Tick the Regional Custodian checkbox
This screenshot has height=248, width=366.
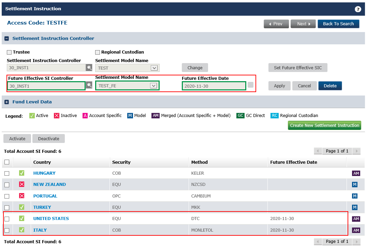[98, 52]
